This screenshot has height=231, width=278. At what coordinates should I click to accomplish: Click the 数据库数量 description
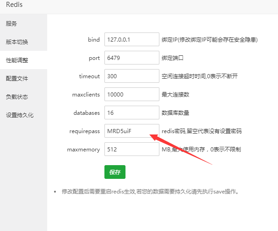point(175,113)
